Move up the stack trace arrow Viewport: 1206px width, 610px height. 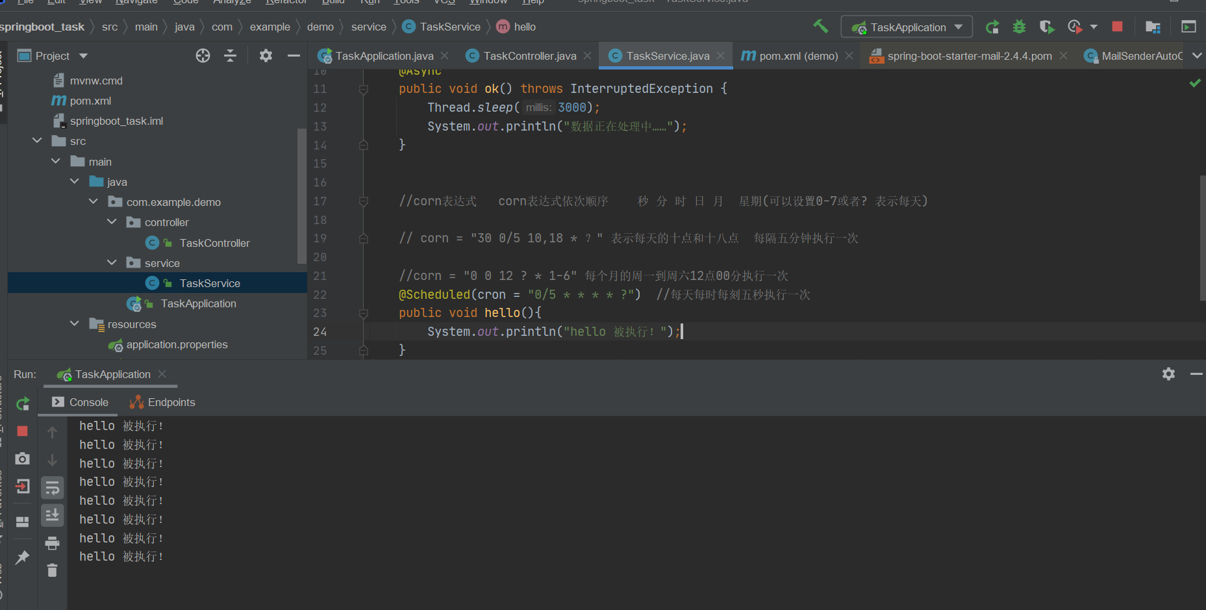pos(53,432)
